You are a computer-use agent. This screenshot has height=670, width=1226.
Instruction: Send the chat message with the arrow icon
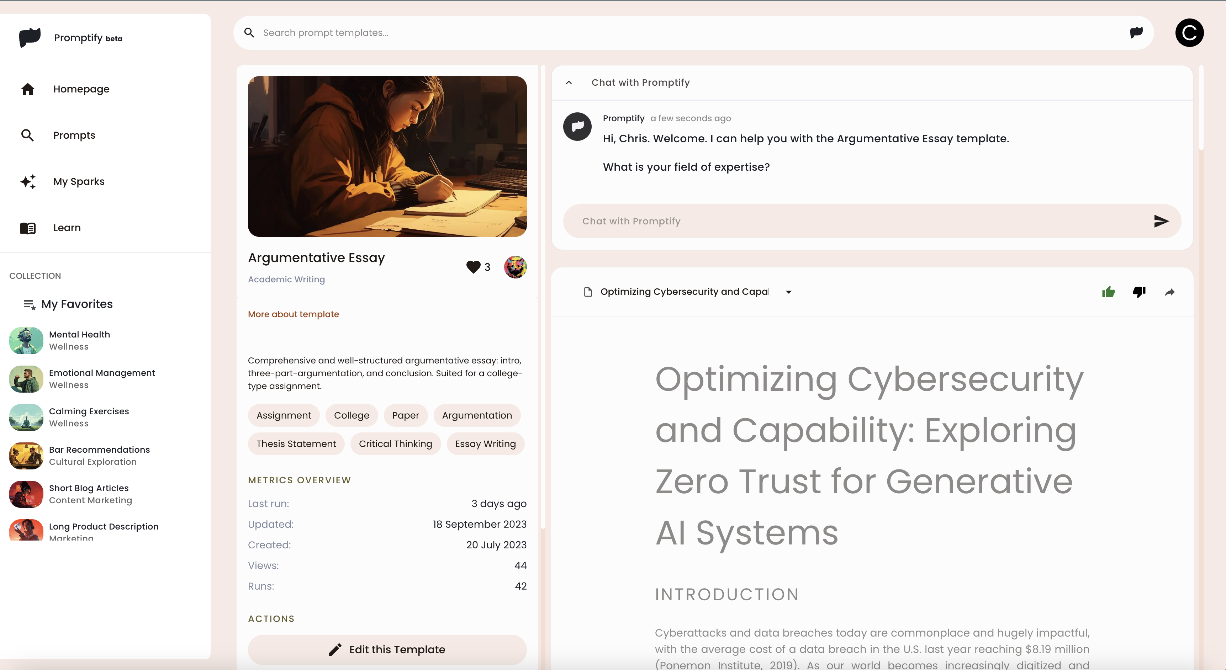click(x=1161, y=221)
